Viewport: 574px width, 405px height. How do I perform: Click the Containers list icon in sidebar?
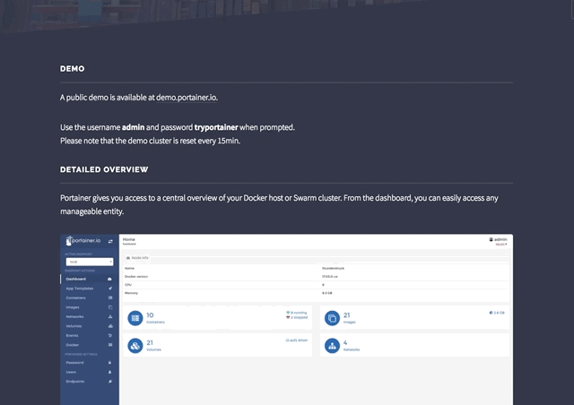click(109, 298)
